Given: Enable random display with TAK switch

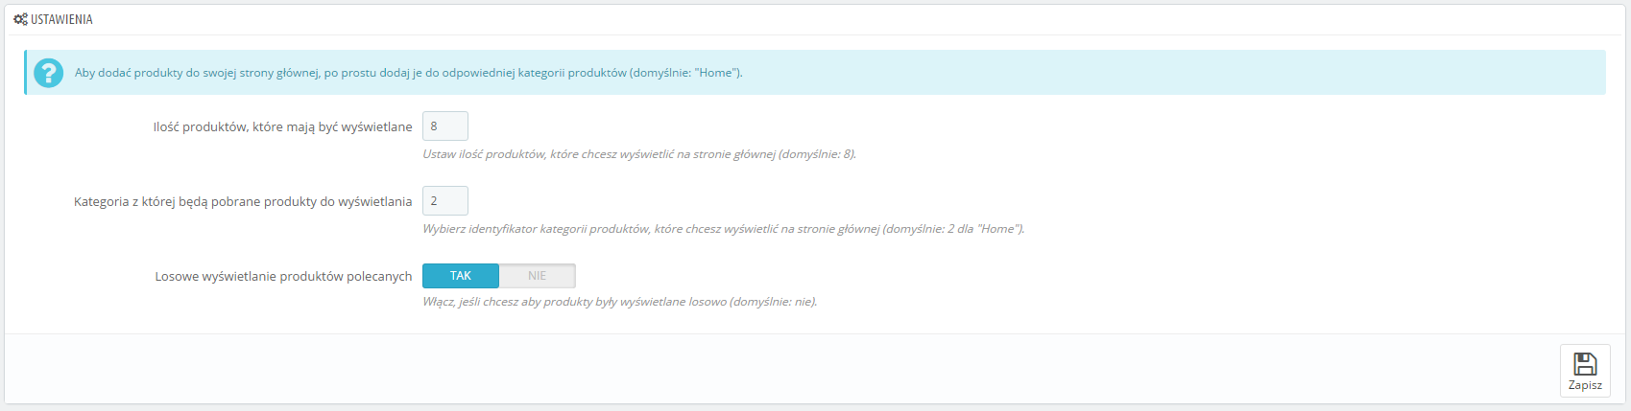Looking at the screenshot, I should pyautogui.click(x=461, y=276).
